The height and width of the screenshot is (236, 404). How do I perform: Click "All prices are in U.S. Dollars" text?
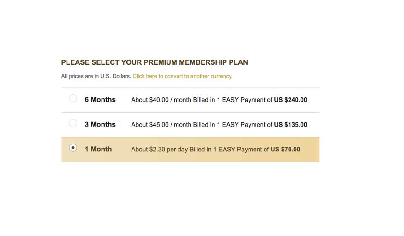pos(96,77)
